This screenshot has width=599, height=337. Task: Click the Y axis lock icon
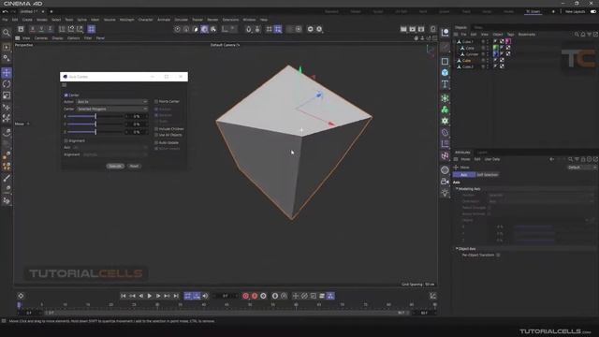41,29
